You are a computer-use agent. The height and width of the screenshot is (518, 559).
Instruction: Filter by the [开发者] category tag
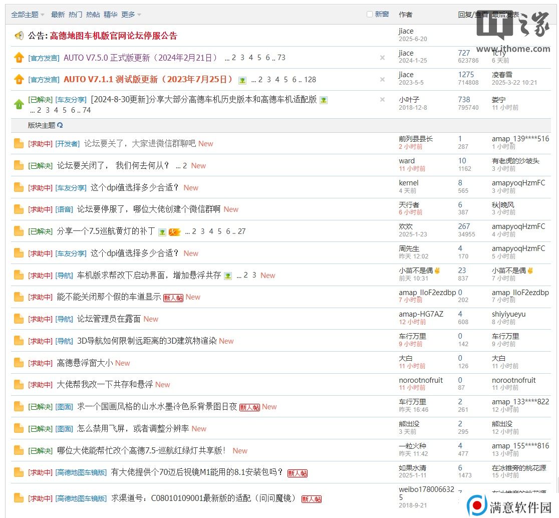[x=68, y=144]
